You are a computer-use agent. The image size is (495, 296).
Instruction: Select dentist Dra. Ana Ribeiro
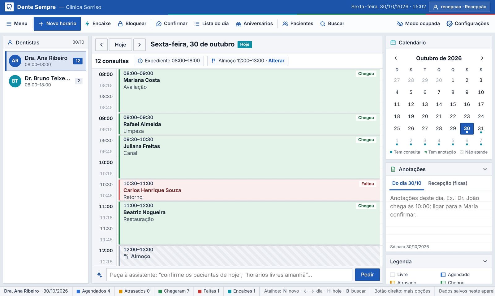pyautogui.click(x=46, y=61)
